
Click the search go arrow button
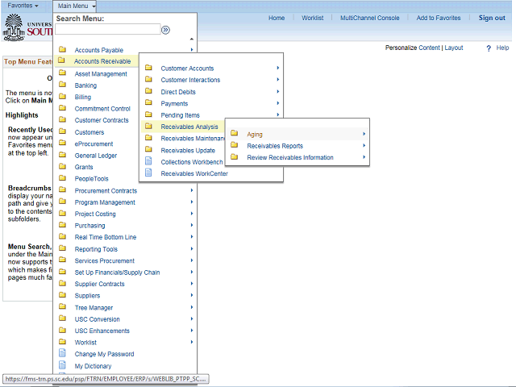point(165,30)
